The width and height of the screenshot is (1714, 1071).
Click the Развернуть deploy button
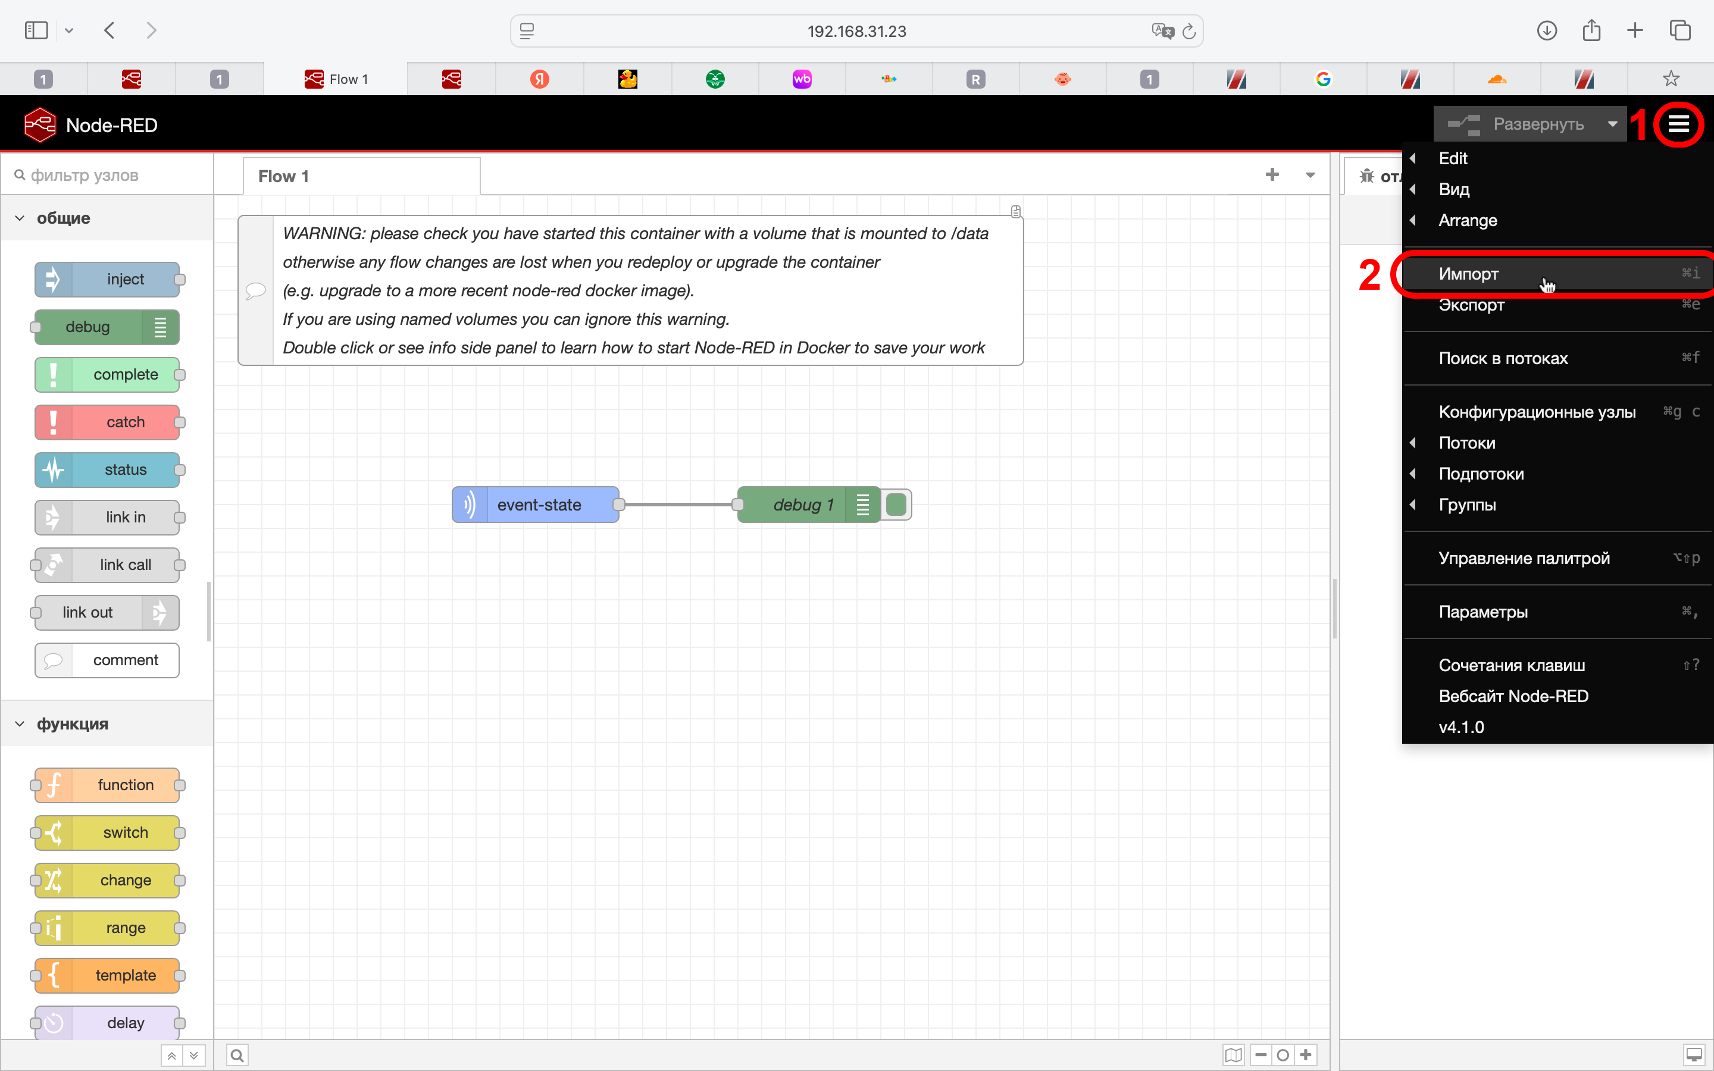tap(1516, 124)
